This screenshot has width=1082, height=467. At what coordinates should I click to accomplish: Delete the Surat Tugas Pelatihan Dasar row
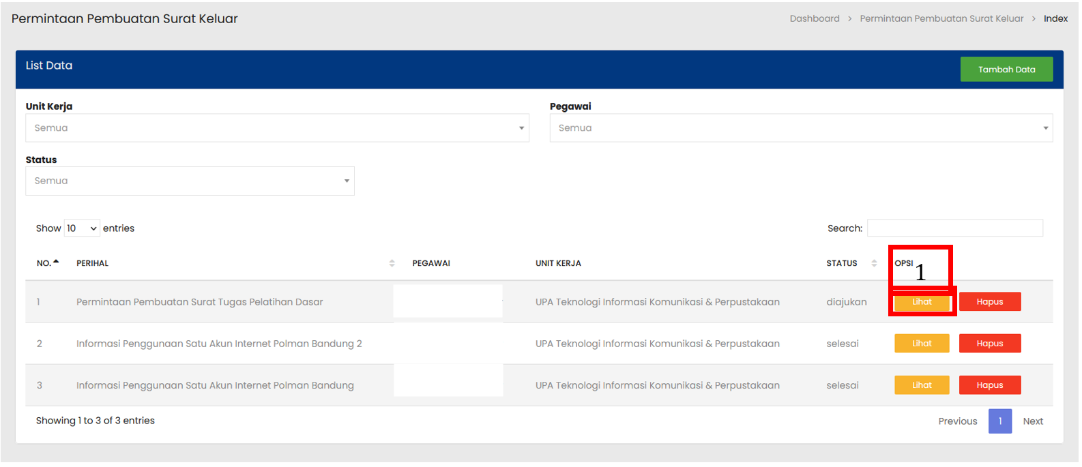pos(989,302)
